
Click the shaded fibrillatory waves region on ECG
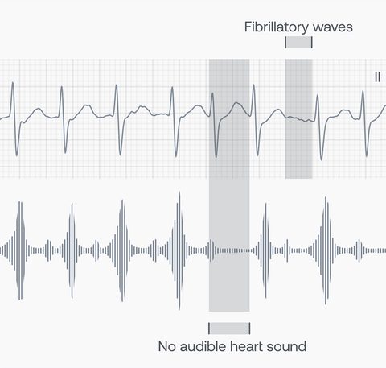point(299,118)
